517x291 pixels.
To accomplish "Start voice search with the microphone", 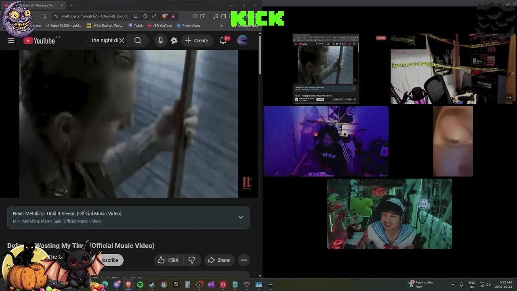I will [x=161, y=40].
